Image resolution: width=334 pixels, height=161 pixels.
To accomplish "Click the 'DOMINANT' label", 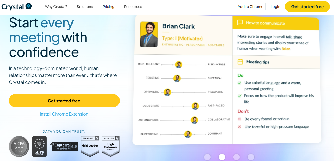I will (215, 134).
